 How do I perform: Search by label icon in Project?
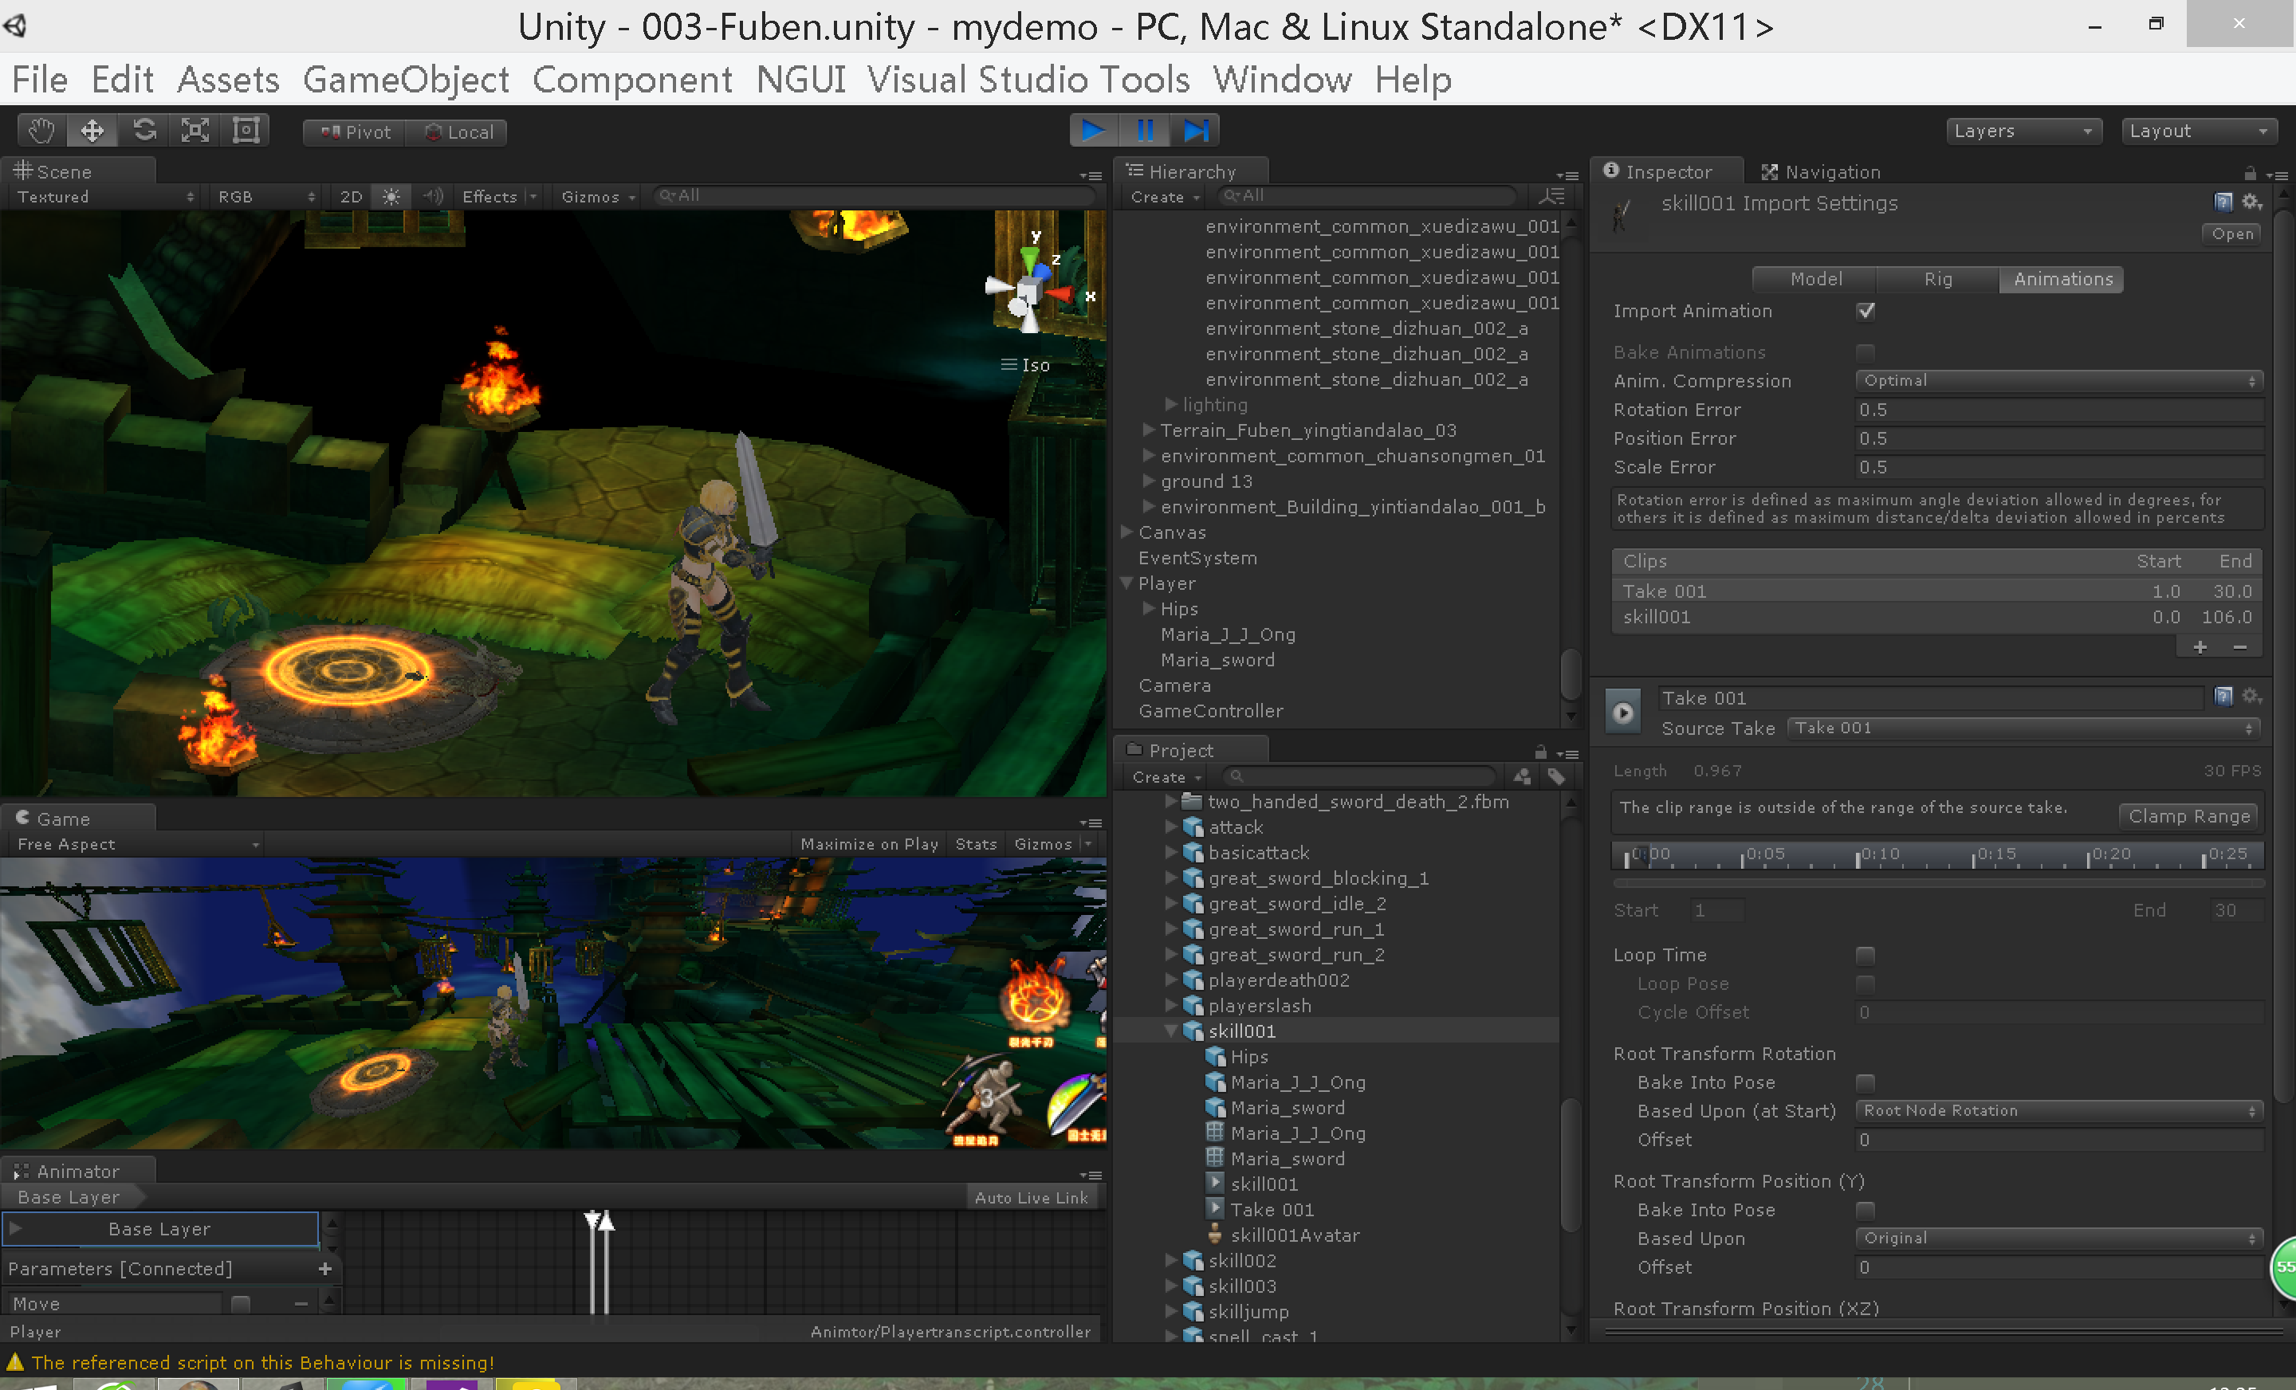pos(1555,776)
